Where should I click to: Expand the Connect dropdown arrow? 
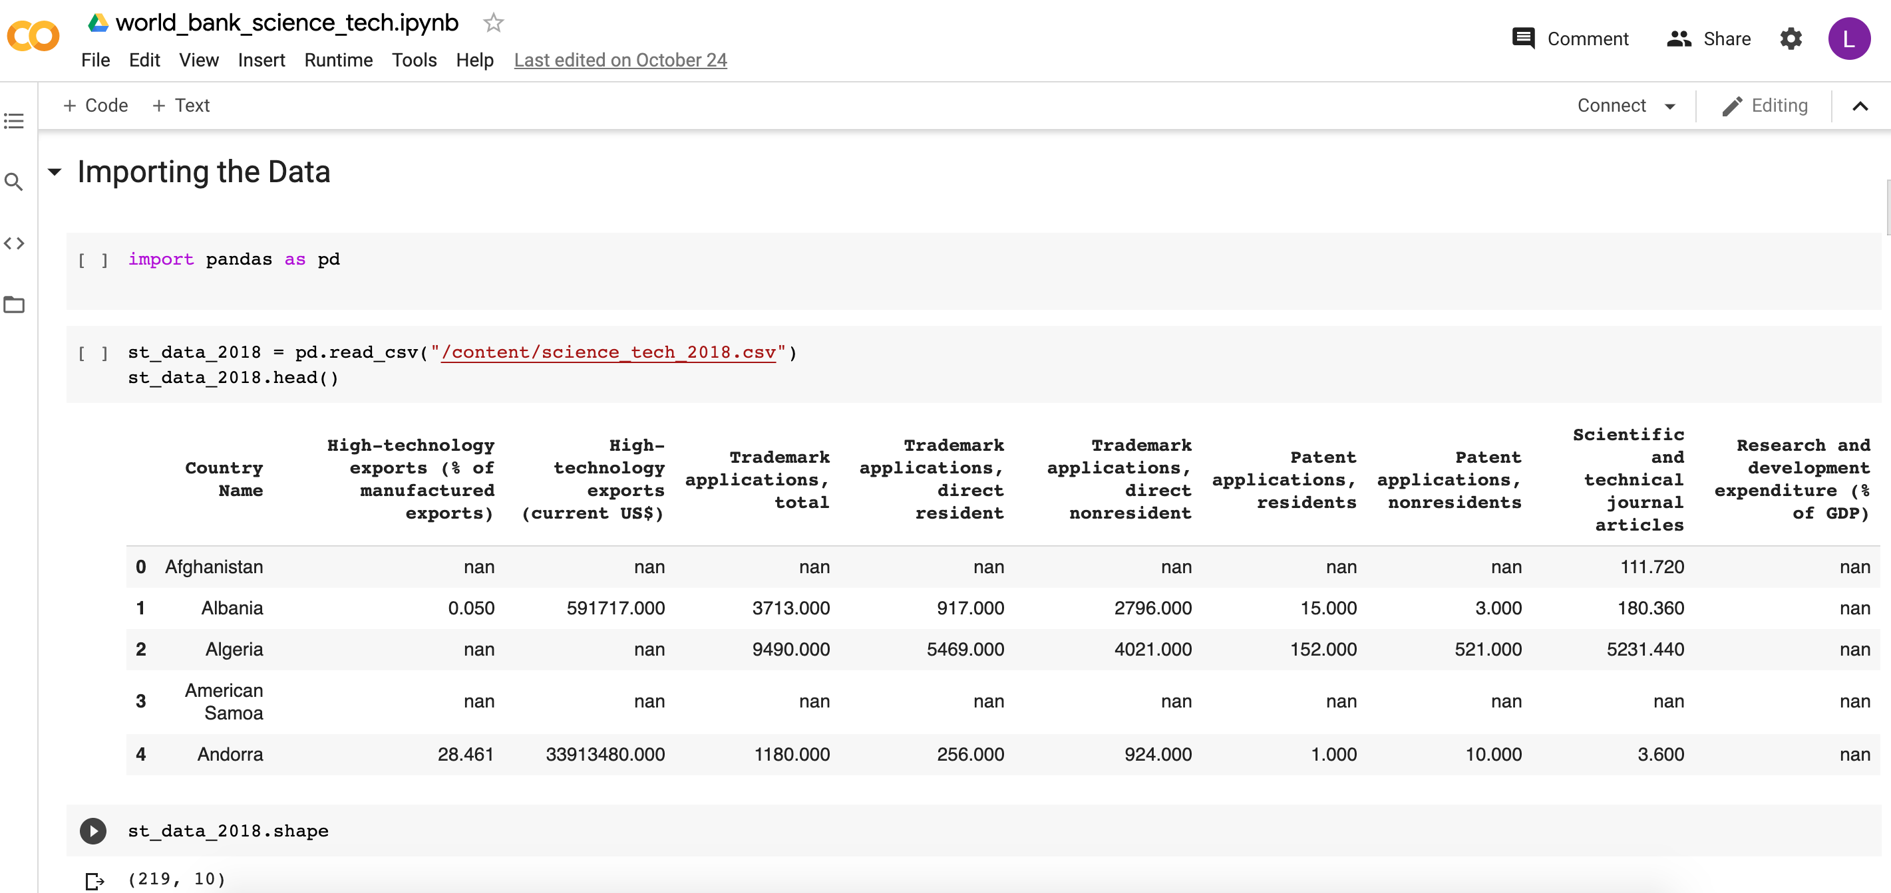(1670, 106)
